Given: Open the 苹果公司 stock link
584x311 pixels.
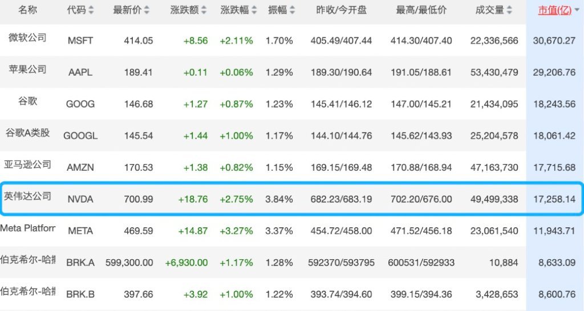Looking at the screenshot, I should [27, 69].
